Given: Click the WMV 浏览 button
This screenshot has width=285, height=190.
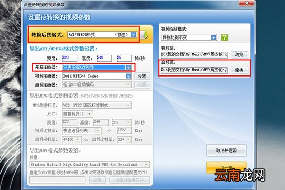Looking at the screenshot, I should (x=97, y=180).
